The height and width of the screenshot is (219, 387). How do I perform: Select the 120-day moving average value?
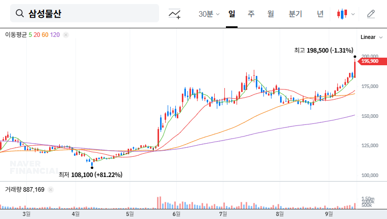[x=55, y=35]
